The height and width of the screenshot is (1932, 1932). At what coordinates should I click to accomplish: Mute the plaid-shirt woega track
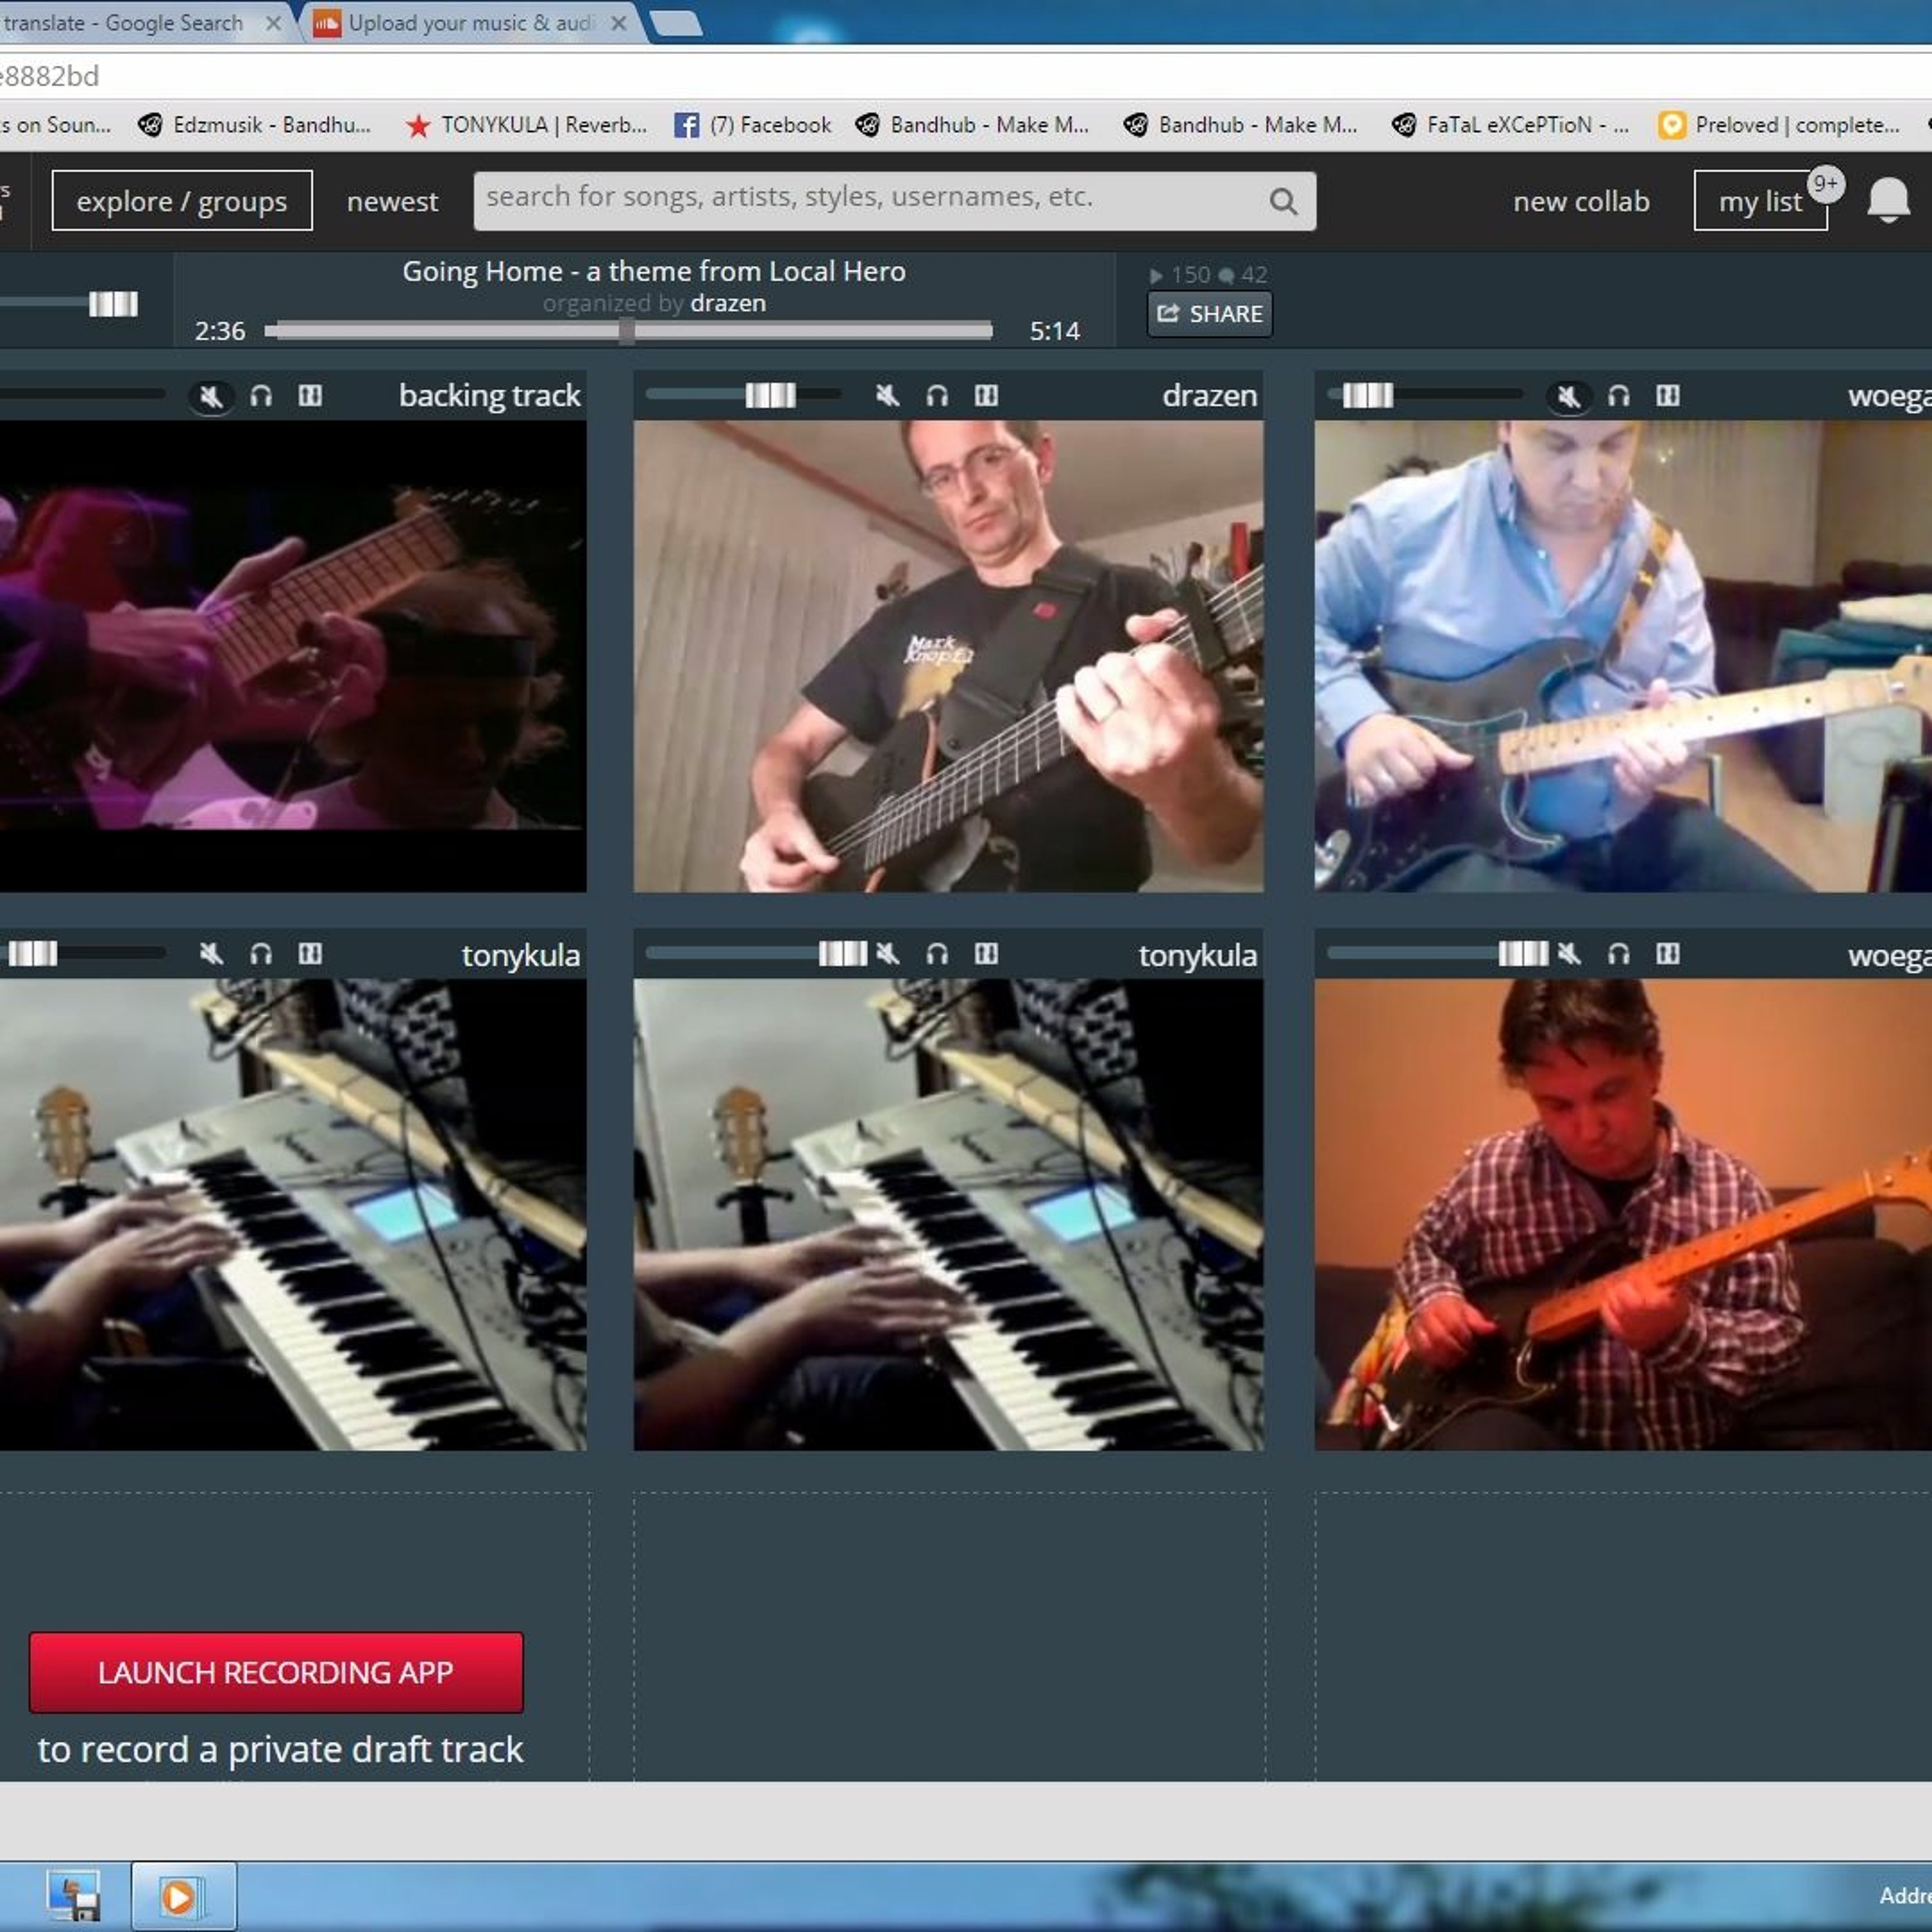coord(1569,954)
